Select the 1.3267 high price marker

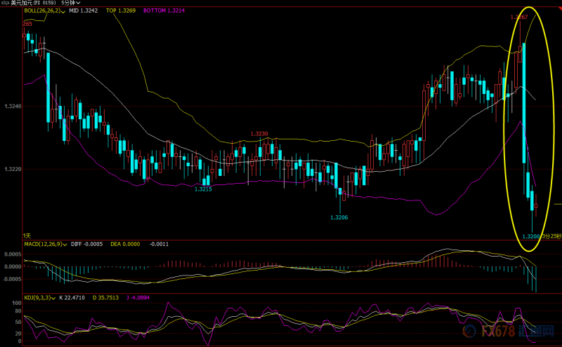519,17
